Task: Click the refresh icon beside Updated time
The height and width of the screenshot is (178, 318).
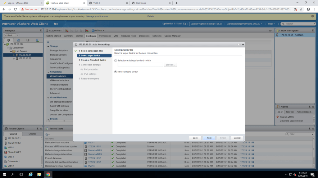Action: (x=184, y=24)
